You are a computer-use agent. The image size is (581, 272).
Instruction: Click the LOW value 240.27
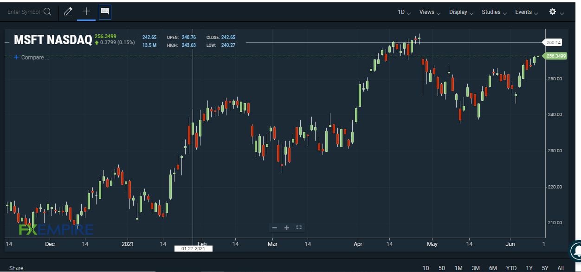(x=228, y=45)
